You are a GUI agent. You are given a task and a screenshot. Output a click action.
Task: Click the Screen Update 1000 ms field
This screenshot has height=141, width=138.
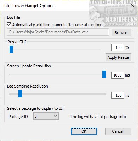[x=118, y=75]
